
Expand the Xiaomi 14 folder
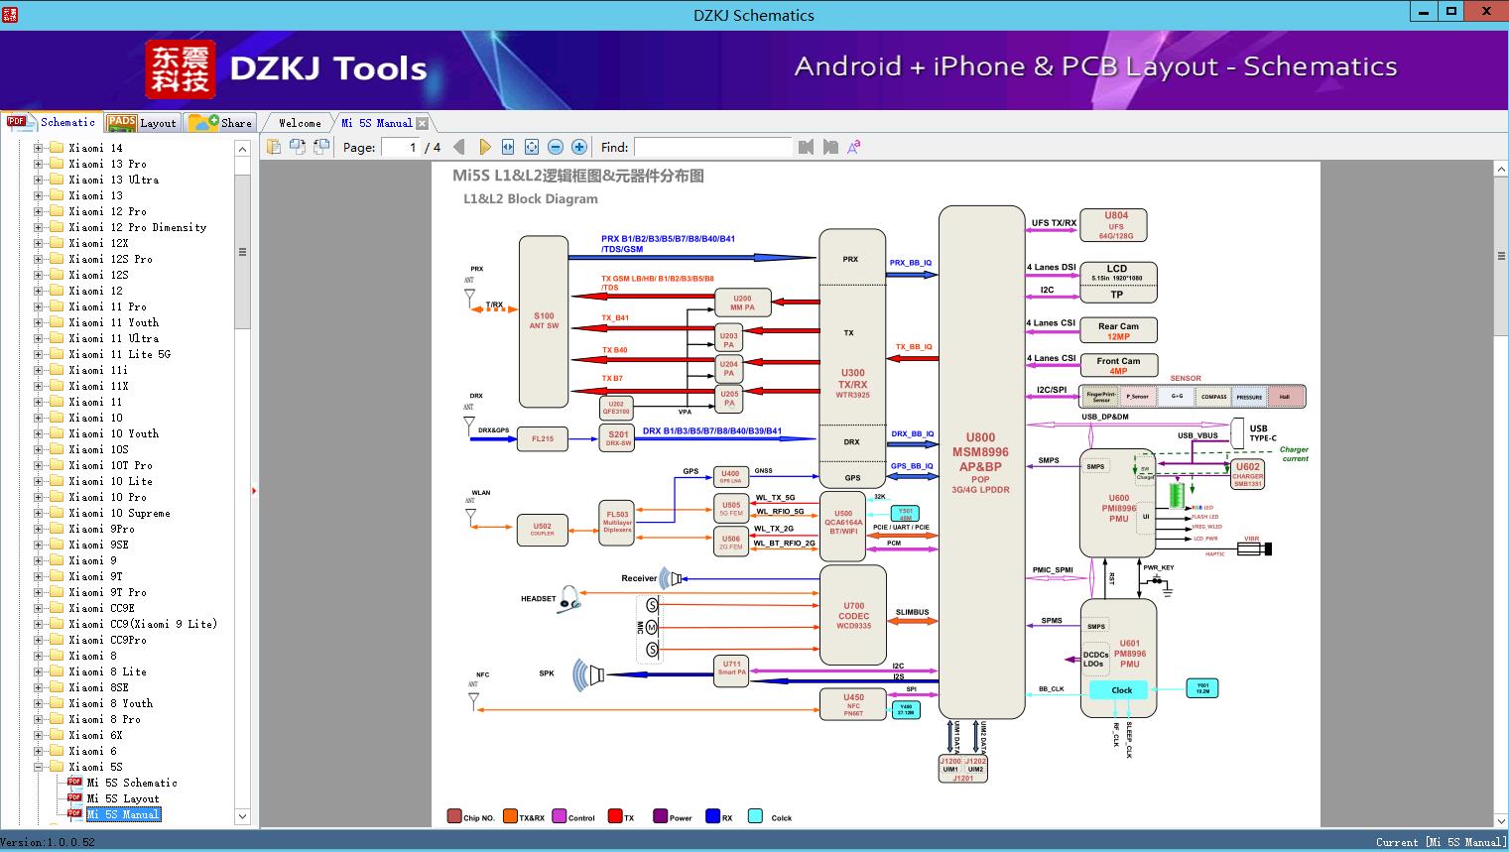click(39, 148)
